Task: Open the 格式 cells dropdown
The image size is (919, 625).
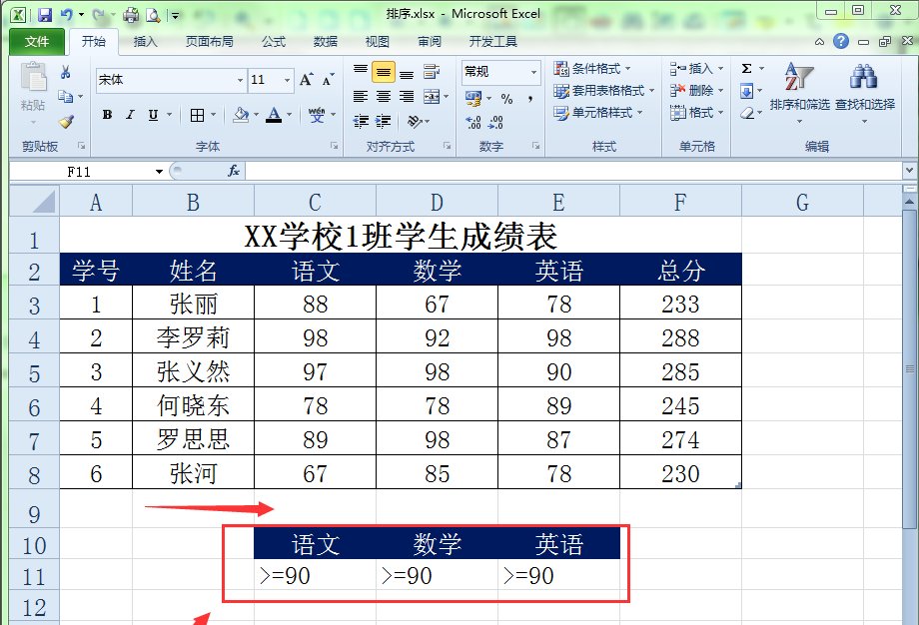Action: click(x=696, y=112)
